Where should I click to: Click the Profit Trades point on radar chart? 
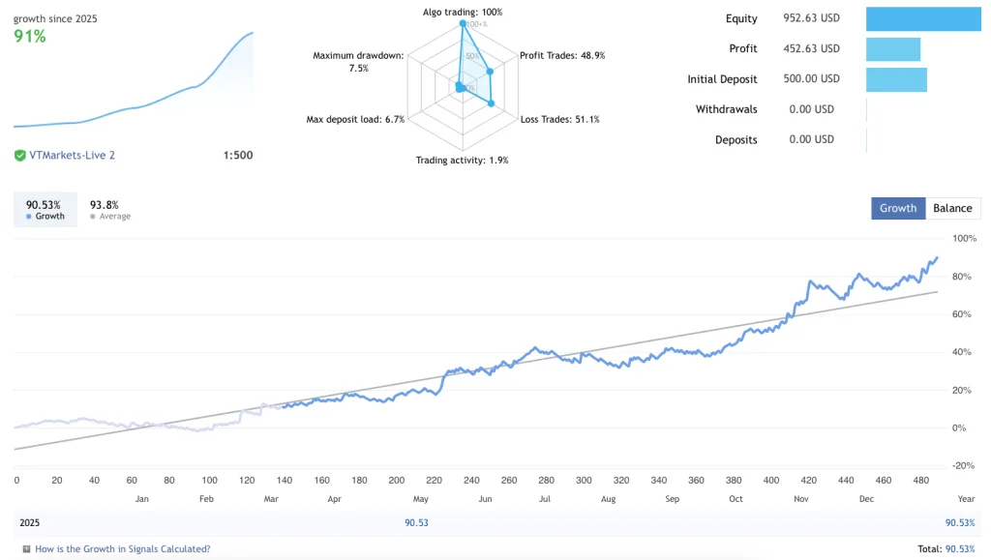491,72
